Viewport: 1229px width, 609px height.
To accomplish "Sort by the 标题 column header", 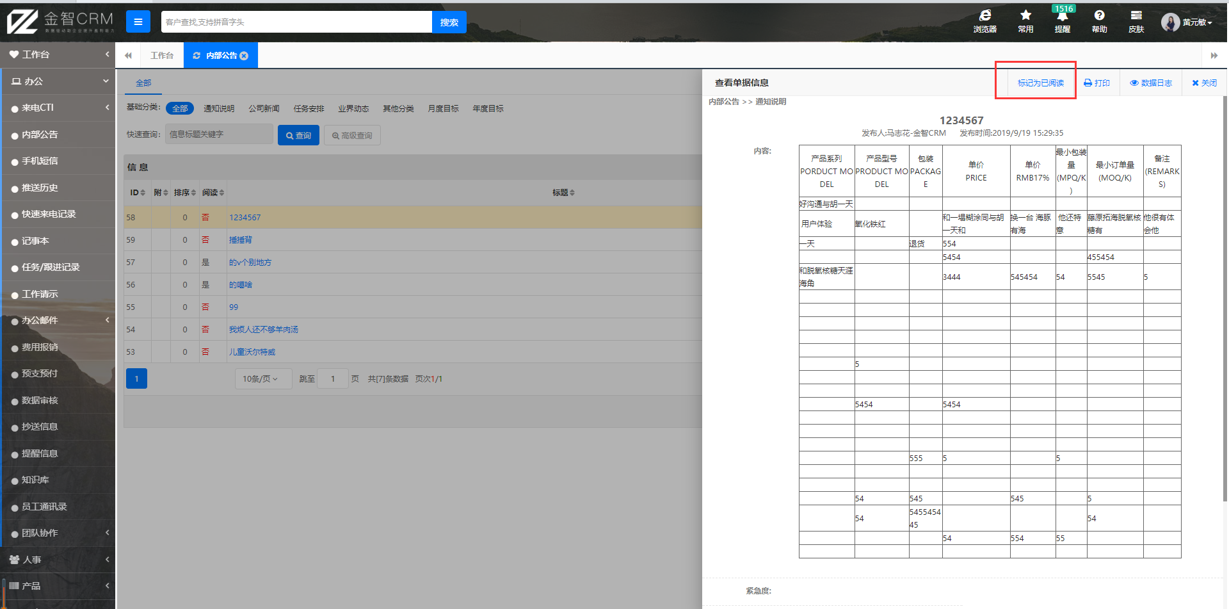I will point(563,193).
